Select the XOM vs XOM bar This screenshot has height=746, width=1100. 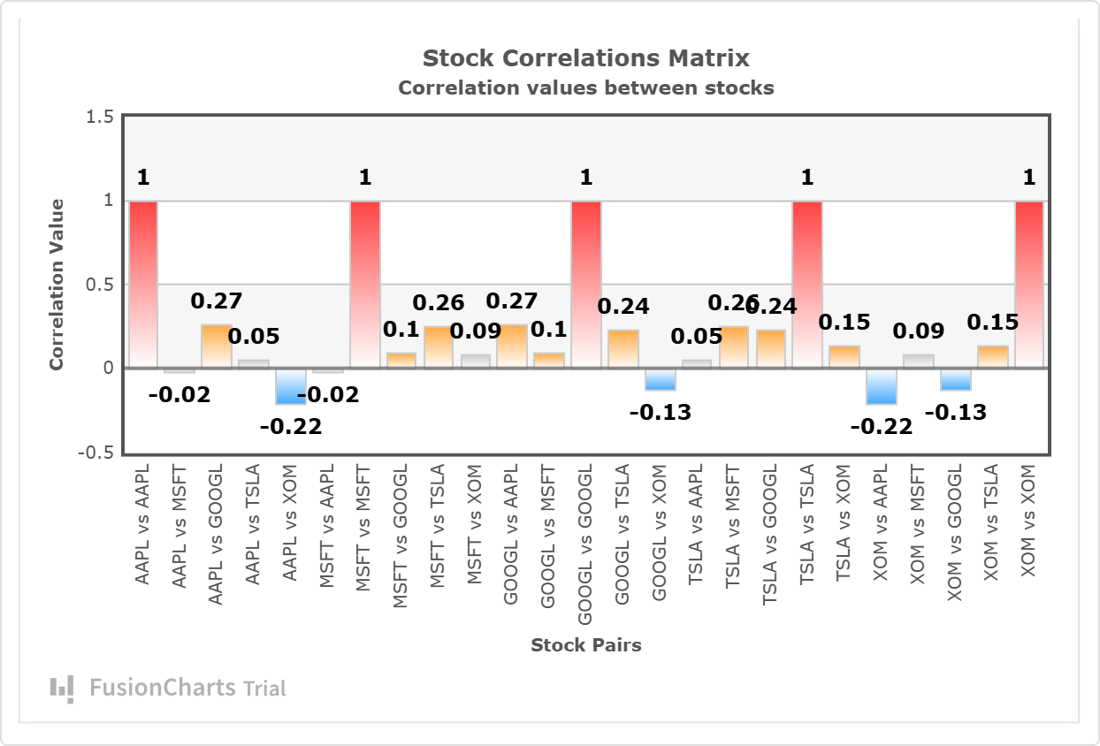(x=1028, y=285)
